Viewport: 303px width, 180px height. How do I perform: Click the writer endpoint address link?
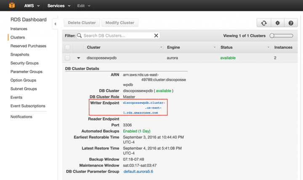[144, 108]
